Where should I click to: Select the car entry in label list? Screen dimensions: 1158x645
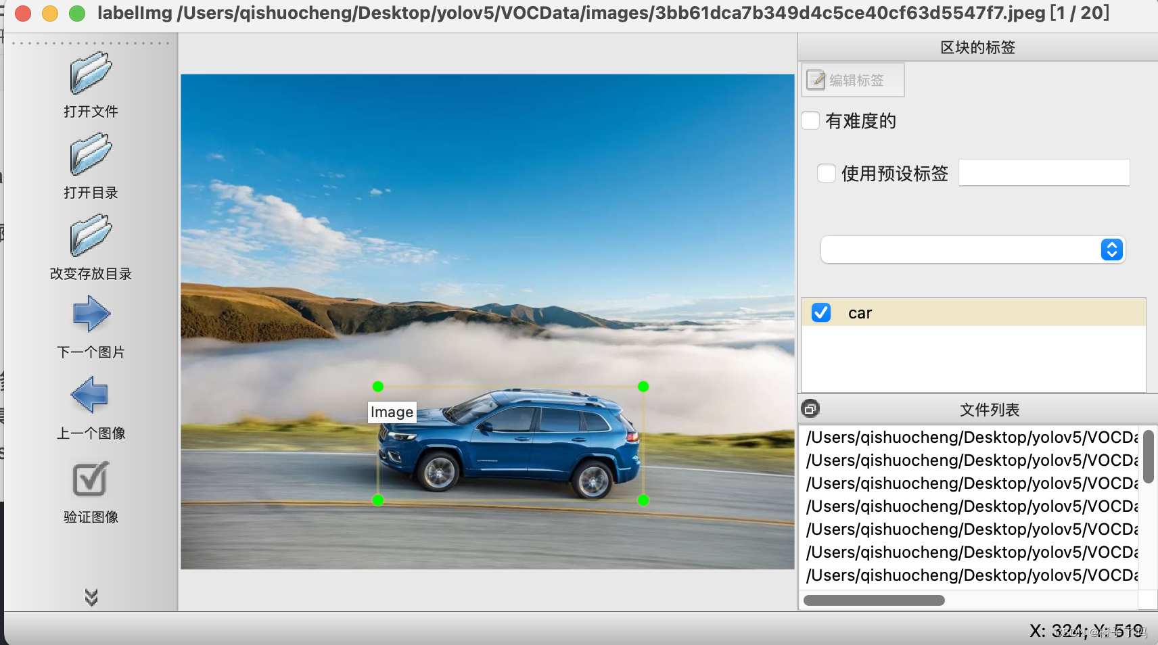[x=973, y=313]
